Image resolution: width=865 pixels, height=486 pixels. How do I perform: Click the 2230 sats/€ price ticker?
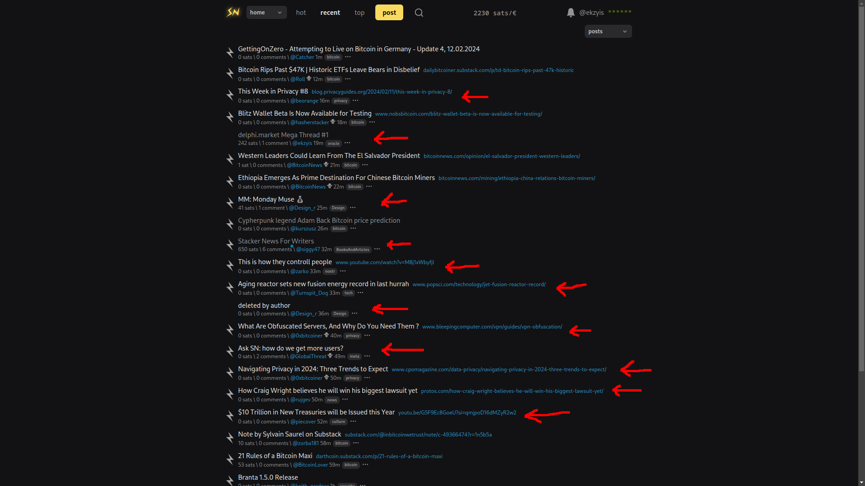click(x=495, y=13)
